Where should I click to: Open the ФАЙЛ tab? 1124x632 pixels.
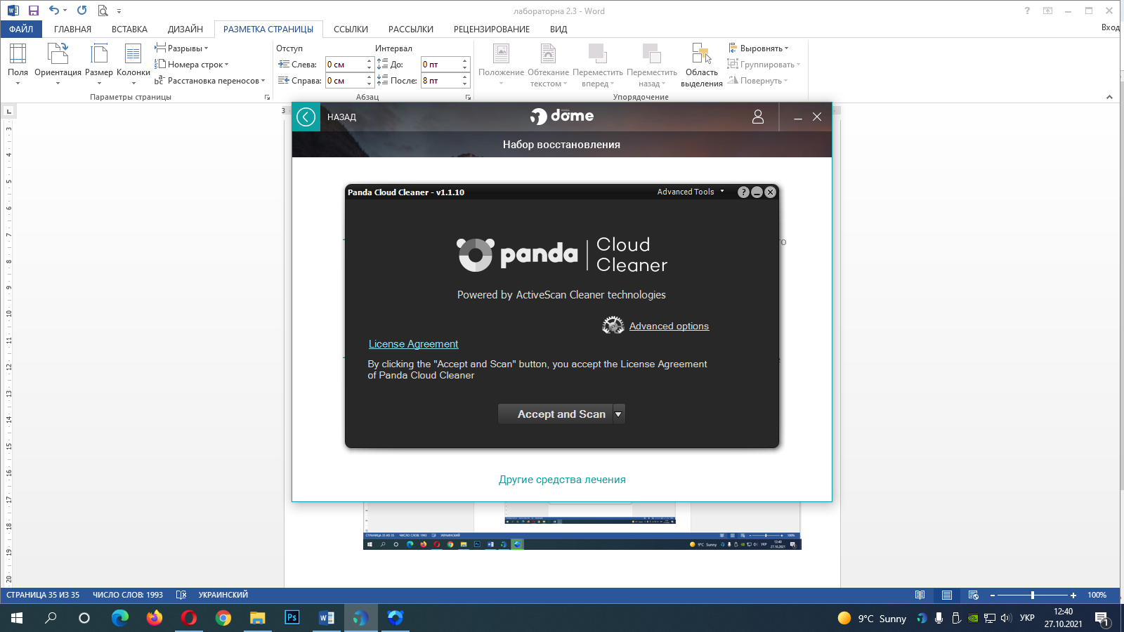[21, 29]
